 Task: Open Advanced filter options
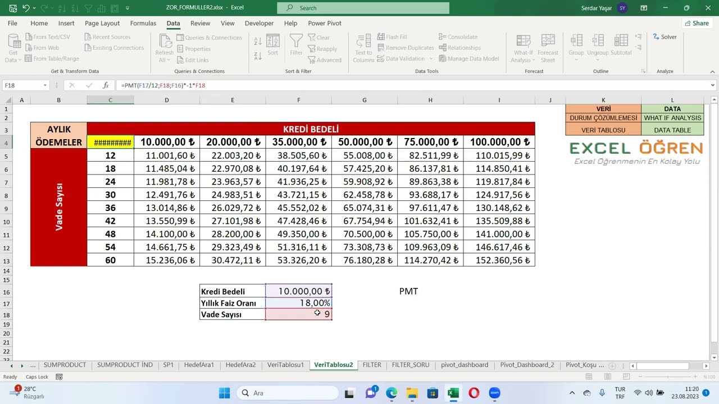[x=325, y=60]
